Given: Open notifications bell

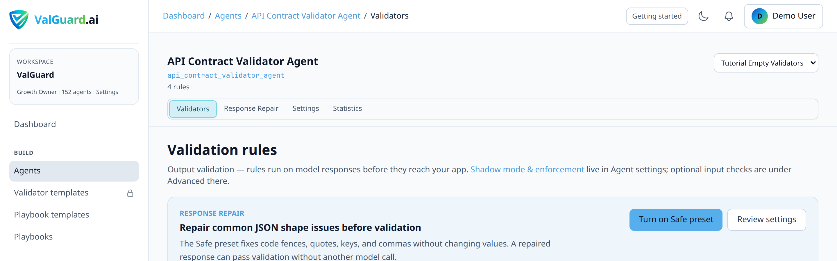Looking at the screenshot, I should (x=729, y=16).
